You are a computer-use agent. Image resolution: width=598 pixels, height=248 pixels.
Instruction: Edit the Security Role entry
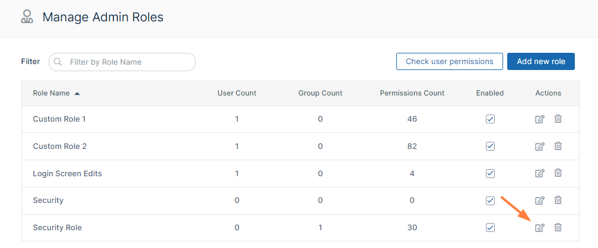click(x=539, y=228)
